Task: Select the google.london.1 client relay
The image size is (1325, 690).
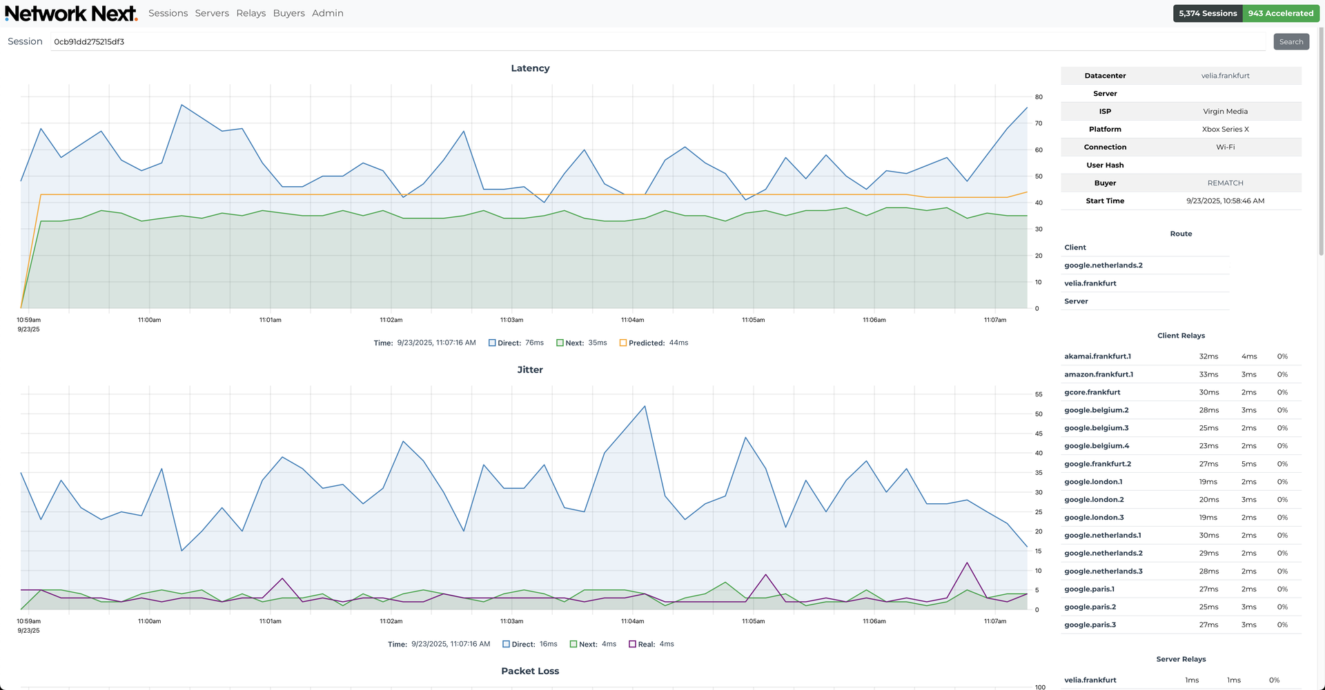Action: point(1092,481)
